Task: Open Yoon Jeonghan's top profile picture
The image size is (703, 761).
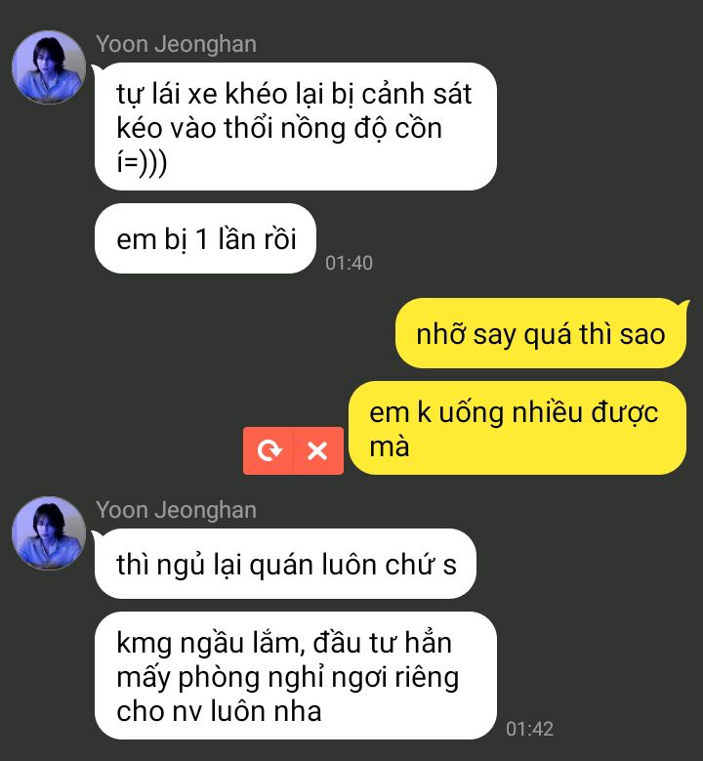Action: (x=49, y=67)
